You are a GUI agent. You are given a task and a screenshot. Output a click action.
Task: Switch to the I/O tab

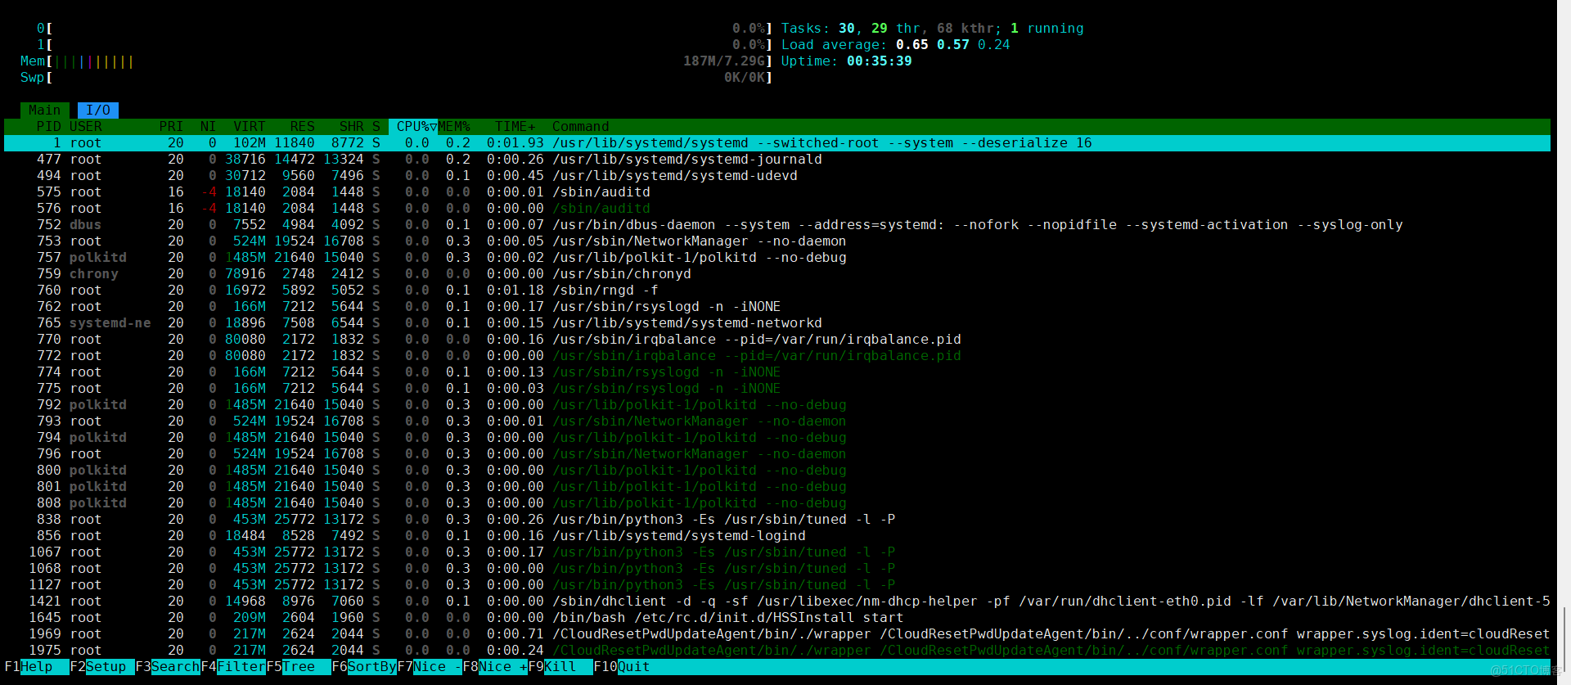[98, 110]
